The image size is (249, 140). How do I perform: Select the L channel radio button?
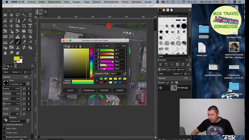(x=96, y=61)
